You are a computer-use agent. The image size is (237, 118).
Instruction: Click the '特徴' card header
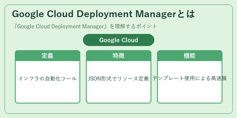[x=119, y=56]
